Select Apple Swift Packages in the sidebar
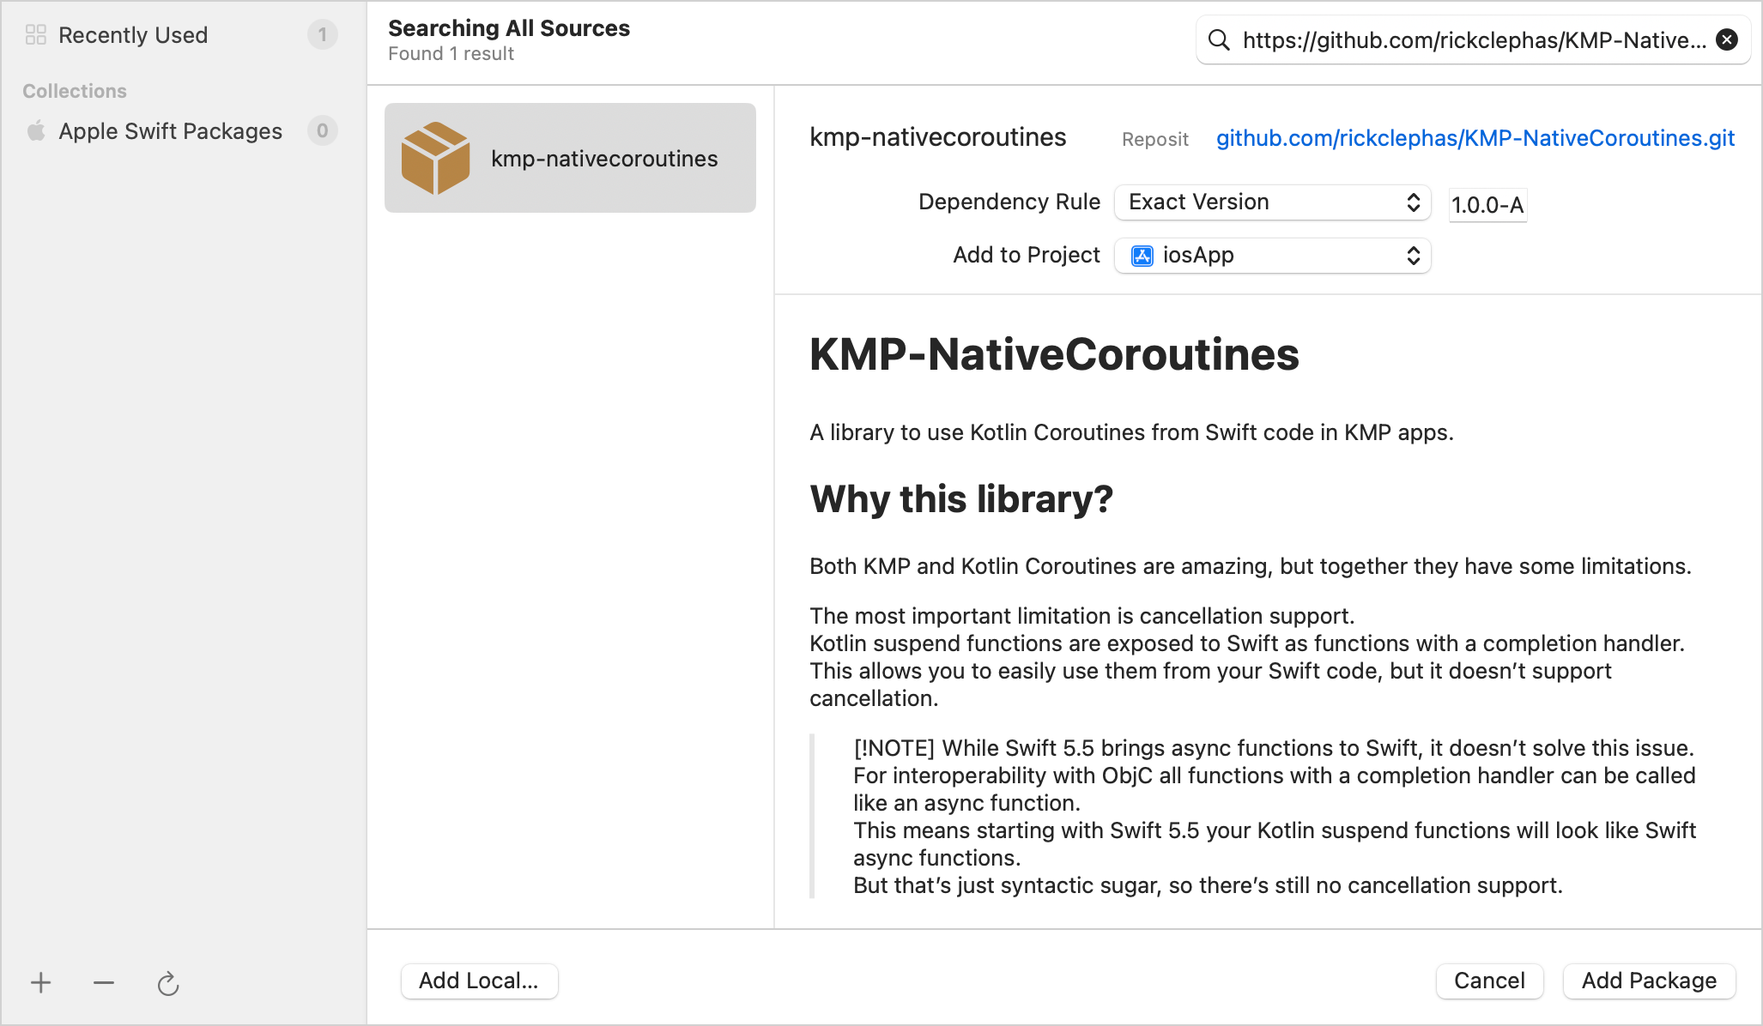1763x1026 pixels. [169, 130]
